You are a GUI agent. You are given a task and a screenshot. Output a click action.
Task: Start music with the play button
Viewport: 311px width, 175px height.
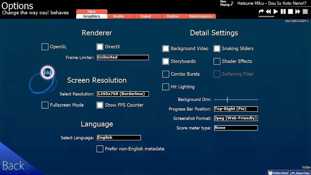tap(276, 11)
